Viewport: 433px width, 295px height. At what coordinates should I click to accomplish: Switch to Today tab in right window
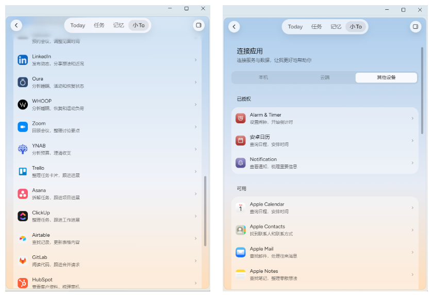tap(295, 27)
